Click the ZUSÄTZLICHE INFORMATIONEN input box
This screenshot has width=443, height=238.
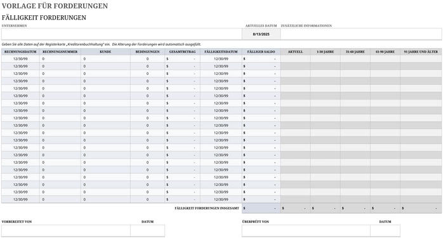click(x=361, y=34)
